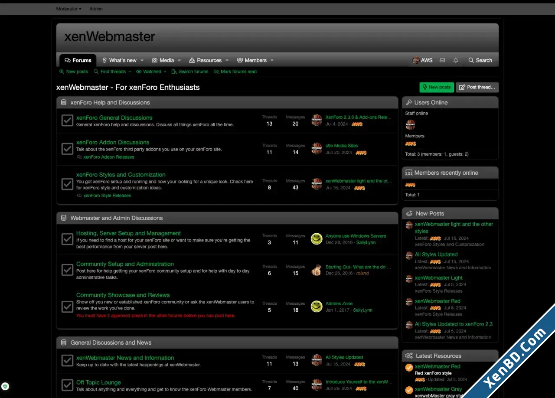The height and width of the screenshot is (398, 555).
Task: Click forum status icon for Hosting, Server Setup
Action: pos(67,239)
